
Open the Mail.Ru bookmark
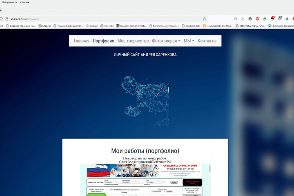[x=45, y=26]
